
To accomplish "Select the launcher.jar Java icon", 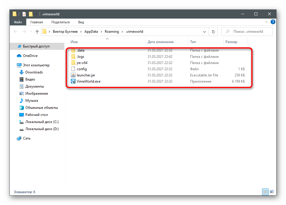I will 73,75.
